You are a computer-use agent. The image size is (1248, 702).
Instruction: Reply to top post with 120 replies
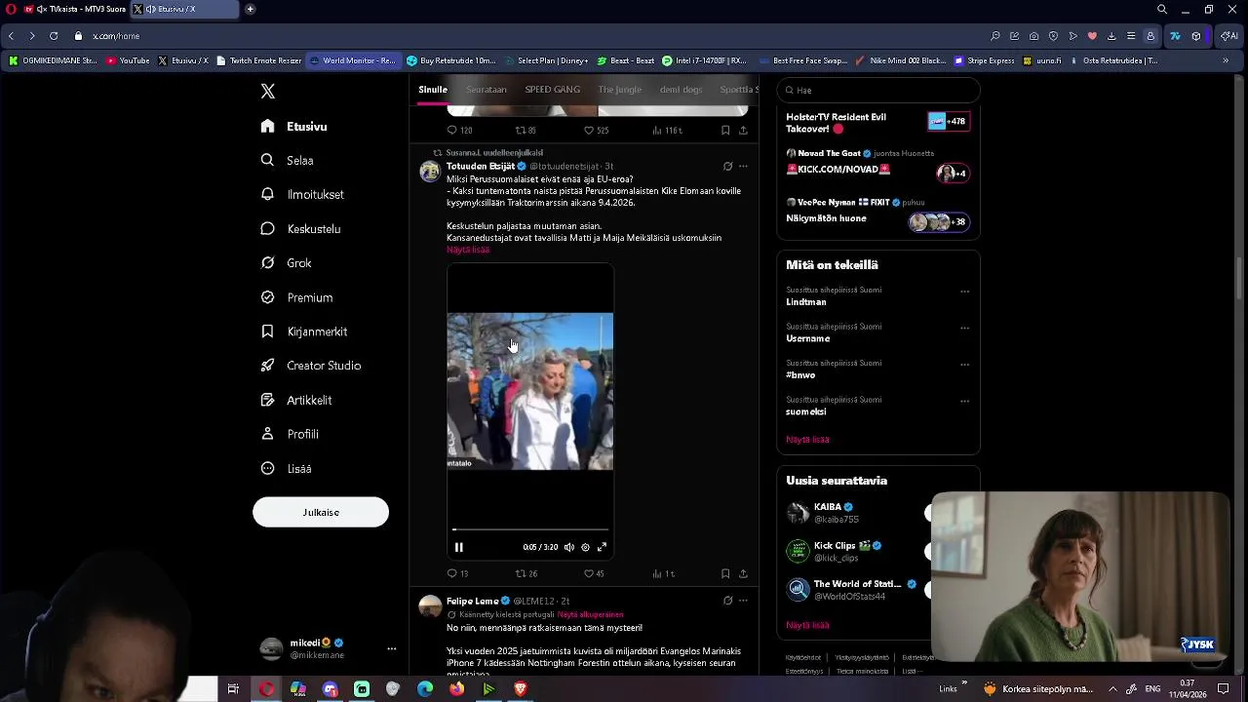(459, 131)
